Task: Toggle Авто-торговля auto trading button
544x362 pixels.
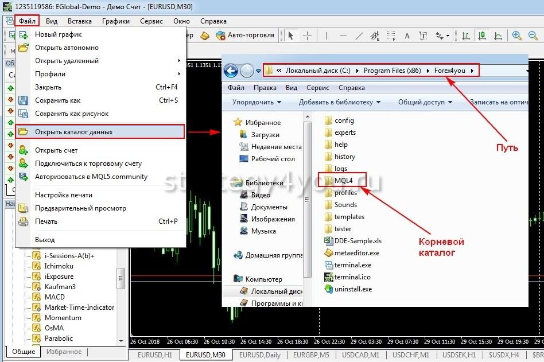Action: pos(245,36)
